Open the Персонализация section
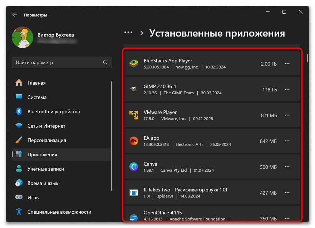Screen dimensions: 315x228 [x=61, y=140]
